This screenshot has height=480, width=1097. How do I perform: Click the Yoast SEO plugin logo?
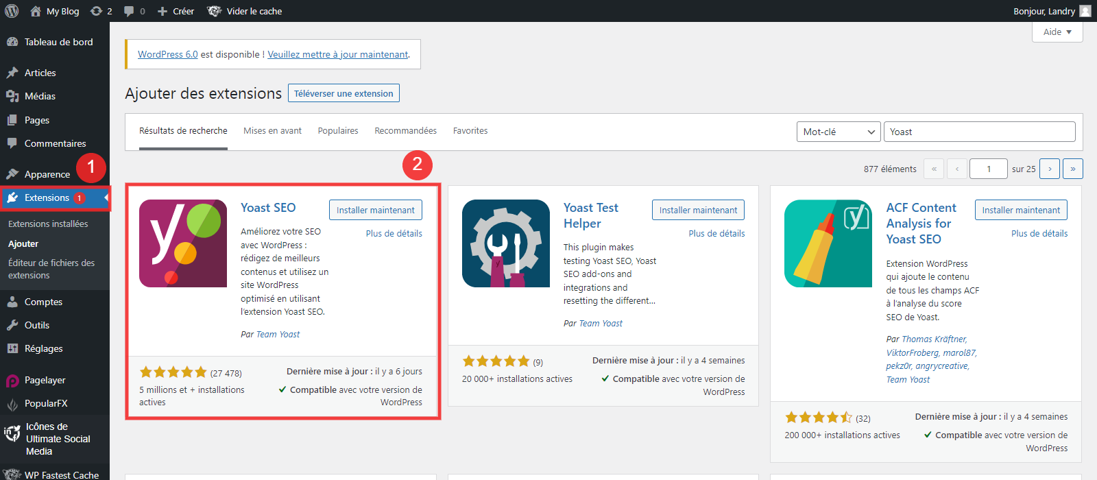(x=183, y=243)
